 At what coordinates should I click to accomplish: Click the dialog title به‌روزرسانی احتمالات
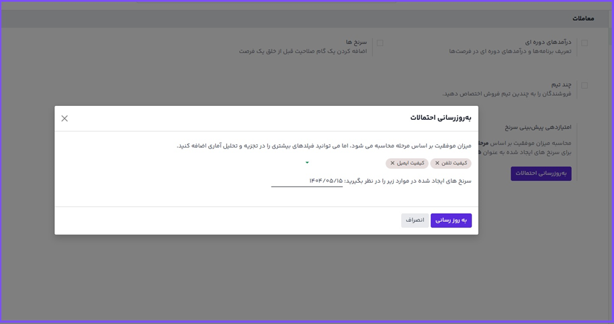pyautogui.click(x=440, y=118)
